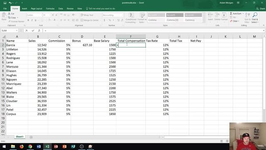This screenshot has height=150, width=266.
Task: Click the Undo arrow icon
Action: [10, 3]
